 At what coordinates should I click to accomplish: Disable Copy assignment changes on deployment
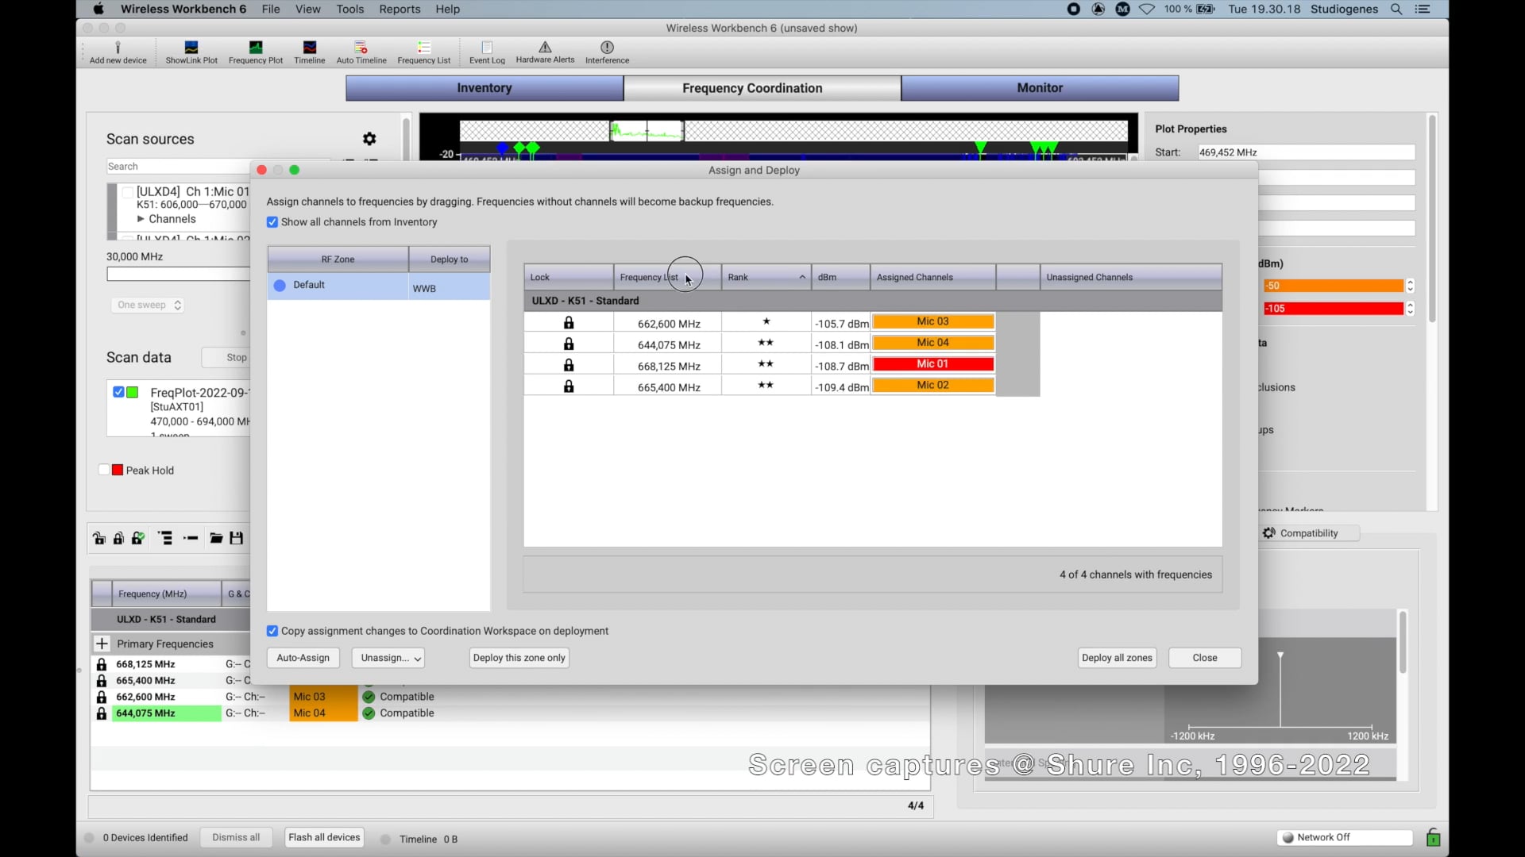[x=272, y=631]
